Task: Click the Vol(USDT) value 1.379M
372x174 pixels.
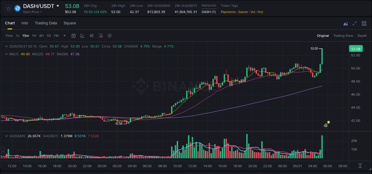Action: [x=66, y=136]
